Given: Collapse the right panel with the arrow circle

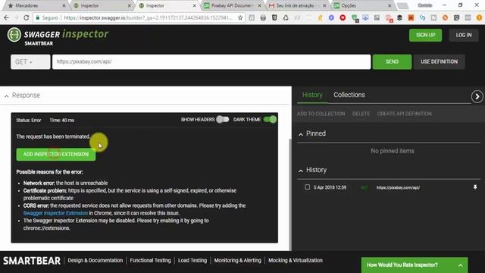Looking at the screenshot, I should click(477, 96).
